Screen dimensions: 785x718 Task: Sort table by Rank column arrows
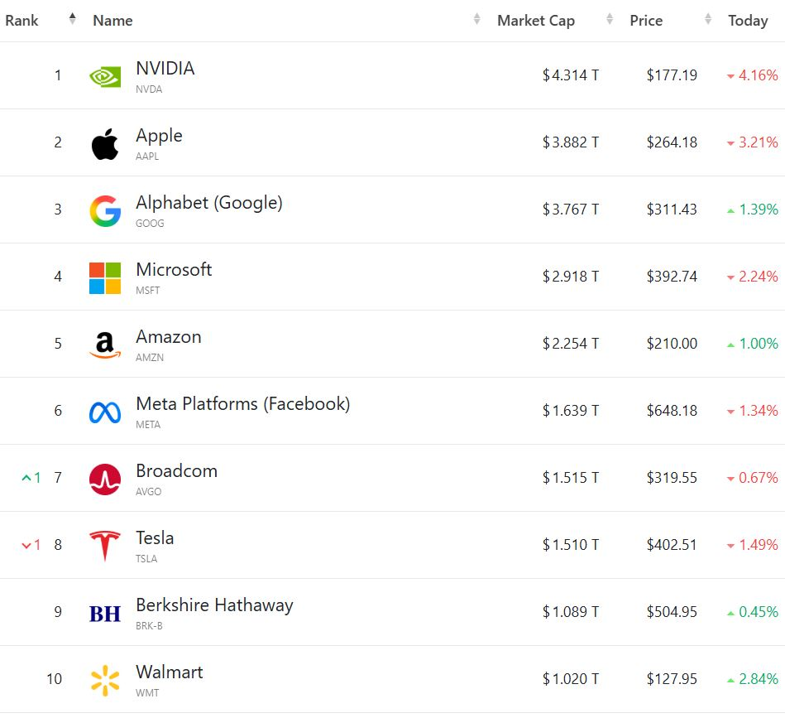coord(72,19)
